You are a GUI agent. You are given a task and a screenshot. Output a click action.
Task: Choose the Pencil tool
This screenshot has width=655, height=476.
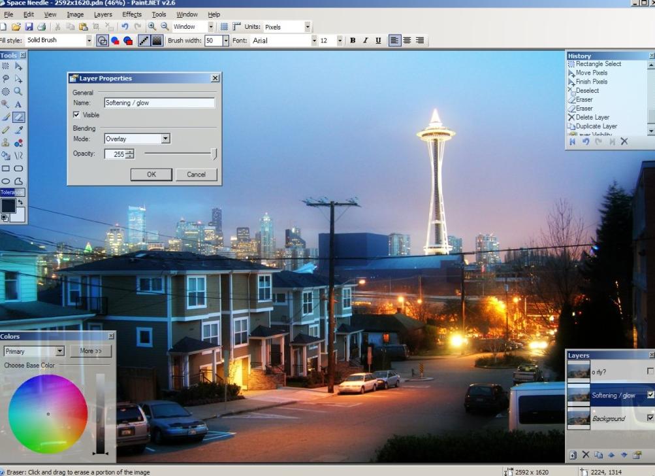(x=5, y=130)
